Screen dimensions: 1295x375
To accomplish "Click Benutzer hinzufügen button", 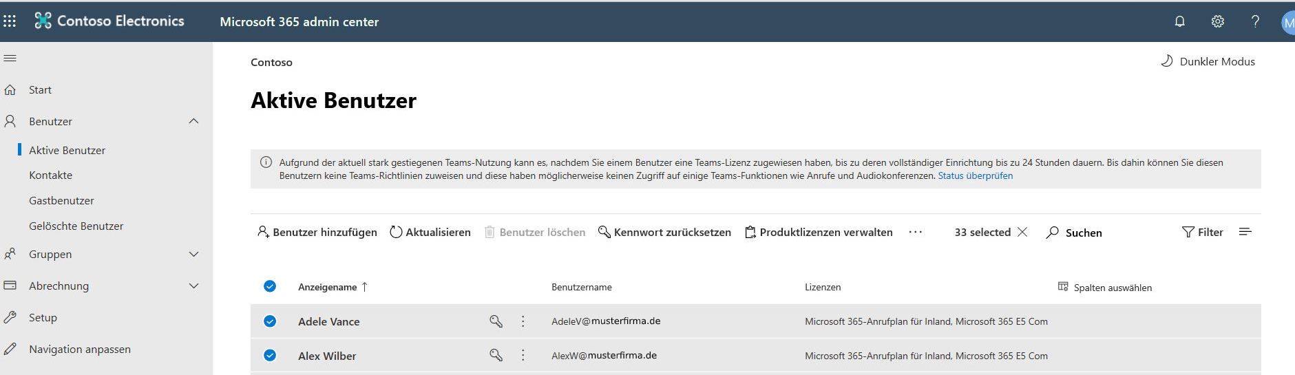I will click(x=317, y=233).
